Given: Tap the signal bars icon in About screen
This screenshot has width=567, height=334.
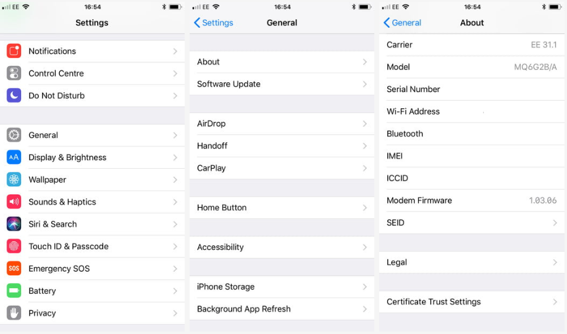Looking at the screenshot, I should pyautogui.click(x=386, y=7).
